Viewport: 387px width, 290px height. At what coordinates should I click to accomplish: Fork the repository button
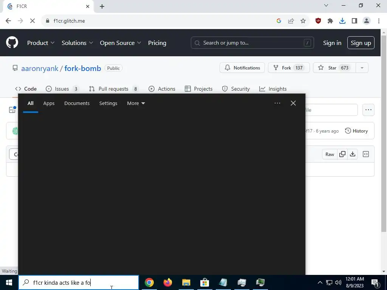coord(289,68)
